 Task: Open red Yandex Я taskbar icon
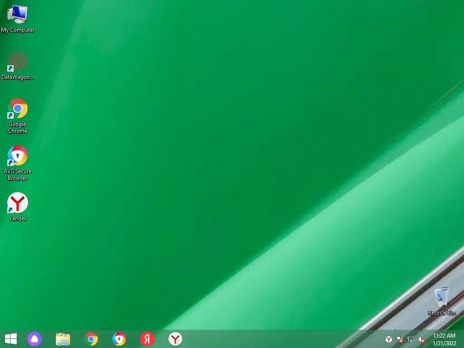click(147, 339)
